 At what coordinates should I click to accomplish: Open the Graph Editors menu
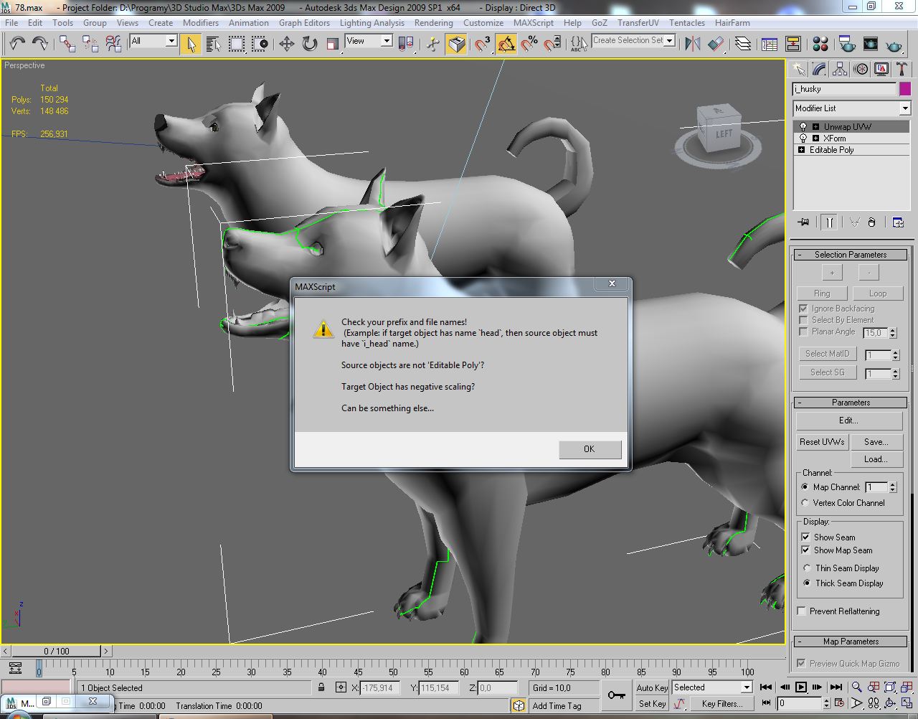(x=304, y=23)
